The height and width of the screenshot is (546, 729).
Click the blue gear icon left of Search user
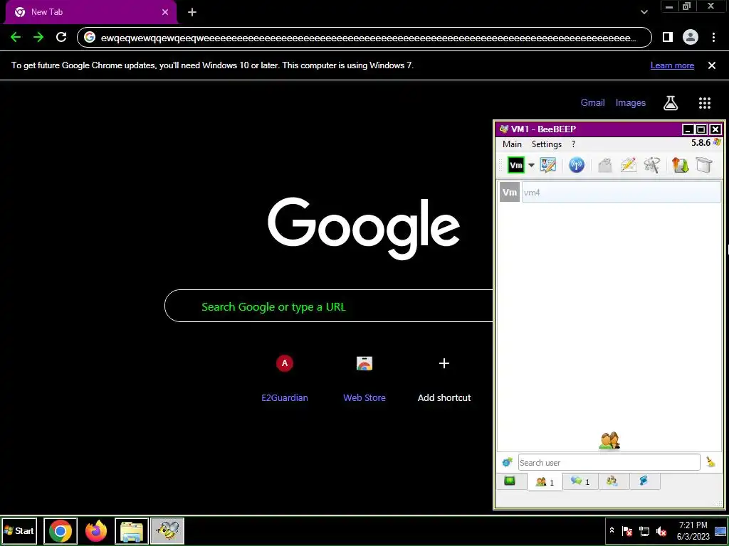coord(507,462)
